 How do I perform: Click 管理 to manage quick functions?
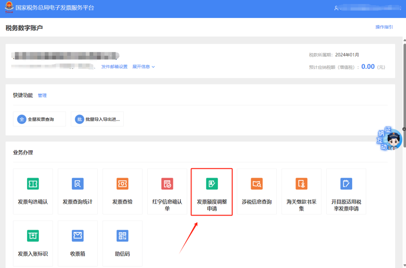(x=42, y=95)
